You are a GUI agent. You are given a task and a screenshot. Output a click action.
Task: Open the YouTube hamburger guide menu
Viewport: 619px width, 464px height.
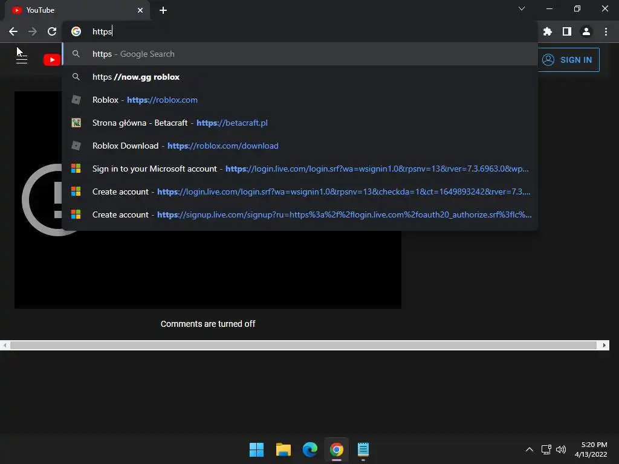tap(22, 60)
